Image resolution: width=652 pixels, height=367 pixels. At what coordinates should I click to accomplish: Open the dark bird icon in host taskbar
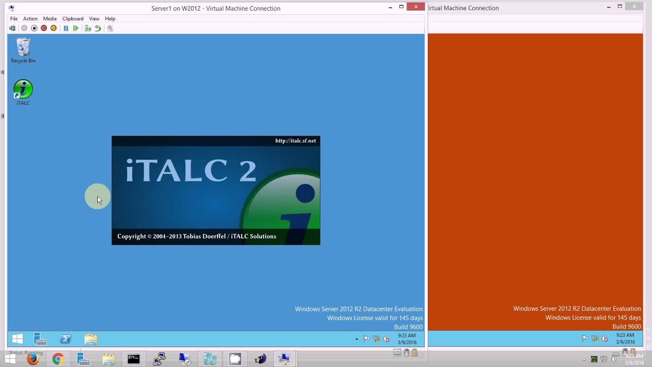pos(260,359)
